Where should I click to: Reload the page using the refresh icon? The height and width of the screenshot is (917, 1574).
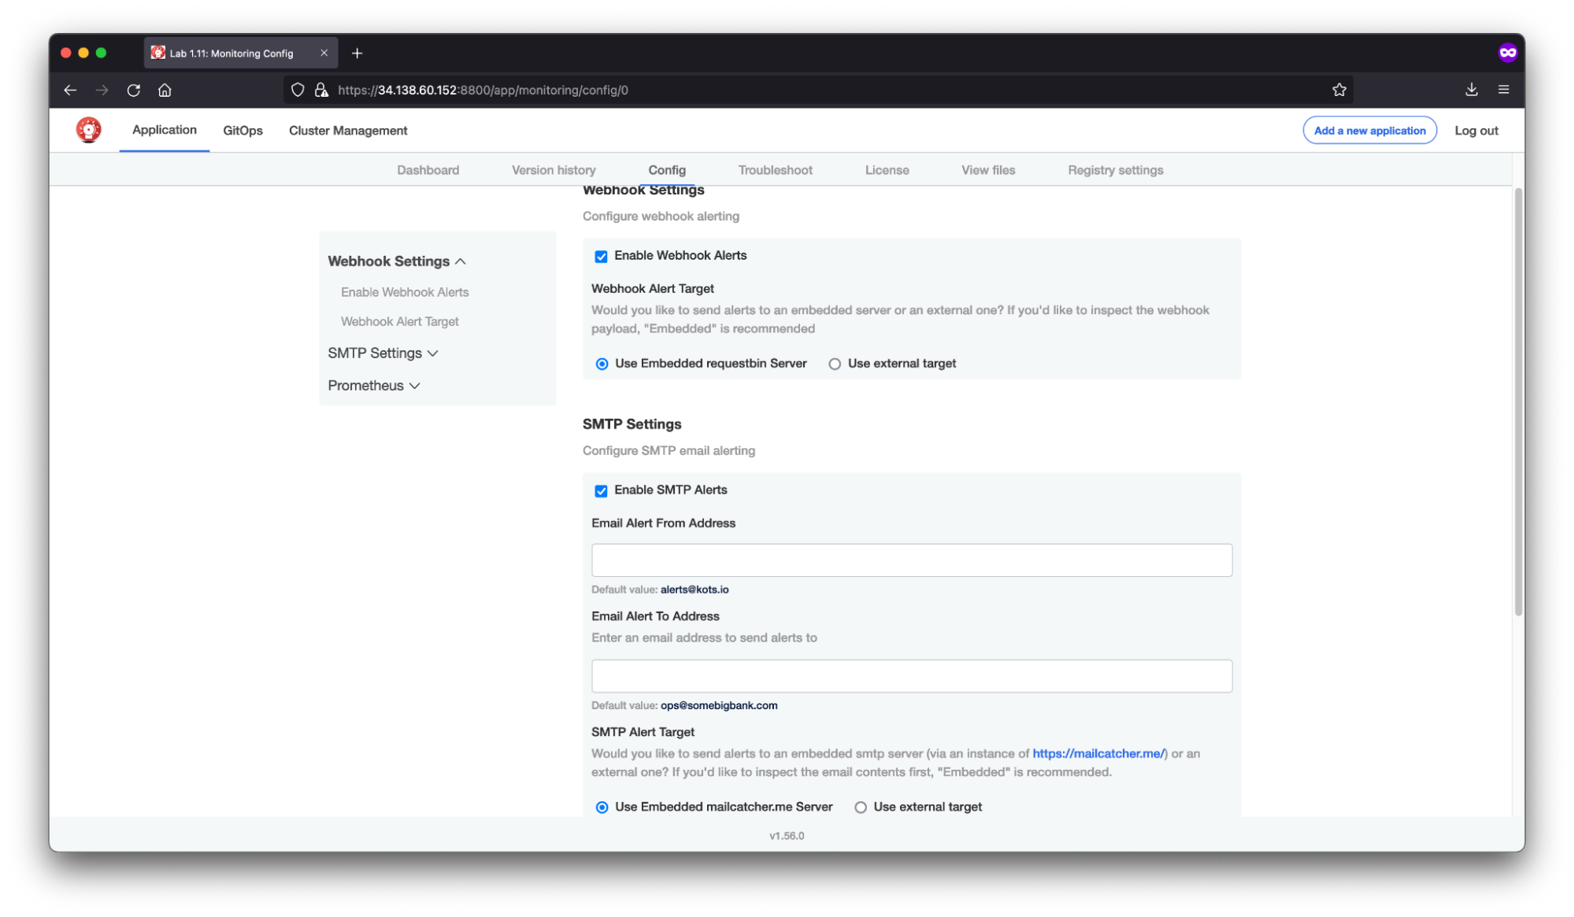[133, 90]
